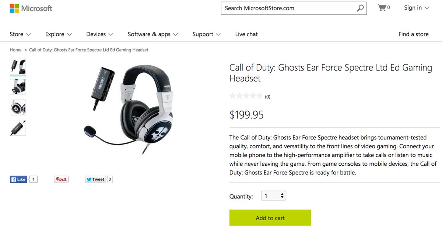The image size is (442, 228).
Task: Select the first headset thumbnail
Action: (x=18, y=67)
